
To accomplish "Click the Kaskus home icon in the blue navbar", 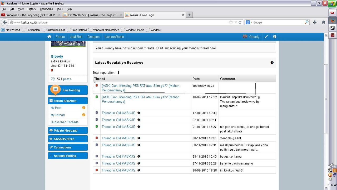I will (x=49, y=37).
